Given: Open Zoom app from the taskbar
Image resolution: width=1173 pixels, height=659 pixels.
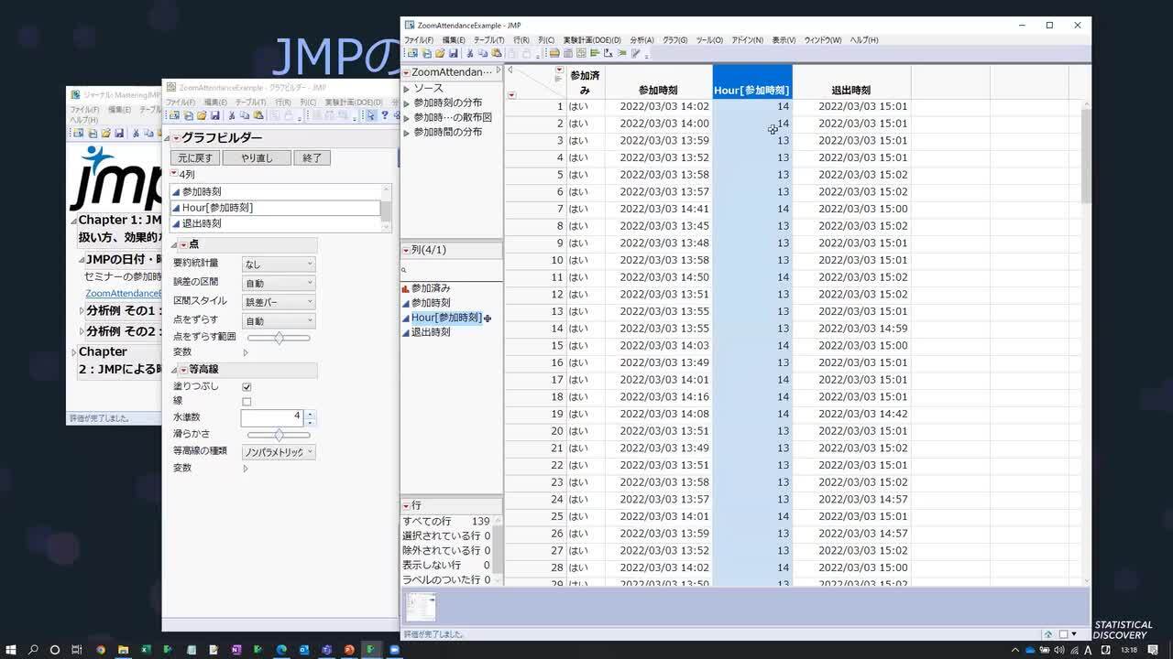Looking at the screenshot, I should (x=395, y=650).
